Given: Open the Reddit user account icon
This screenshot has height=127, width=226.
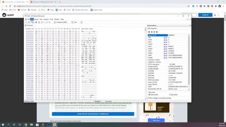Looking at the screenshot, I should pyautogui.click(x=215, y=15).
